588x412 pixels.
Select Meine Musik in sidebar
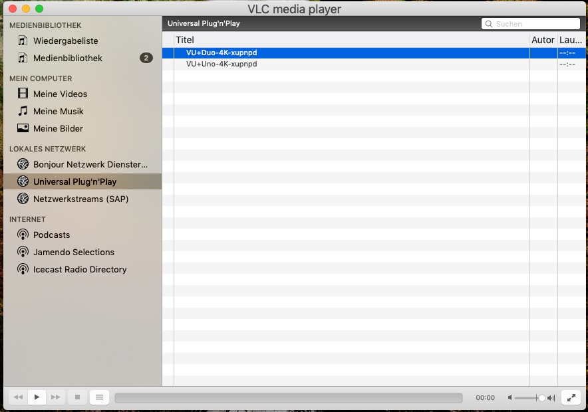click(x=58, y=111)
